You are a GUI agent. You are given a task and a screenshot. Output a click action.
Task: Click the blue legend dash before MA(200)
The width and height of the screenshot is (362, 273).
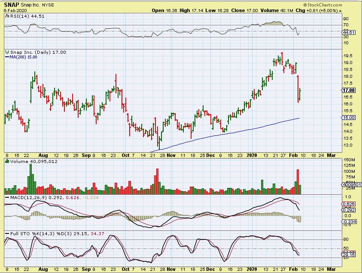tap(7, 57)
